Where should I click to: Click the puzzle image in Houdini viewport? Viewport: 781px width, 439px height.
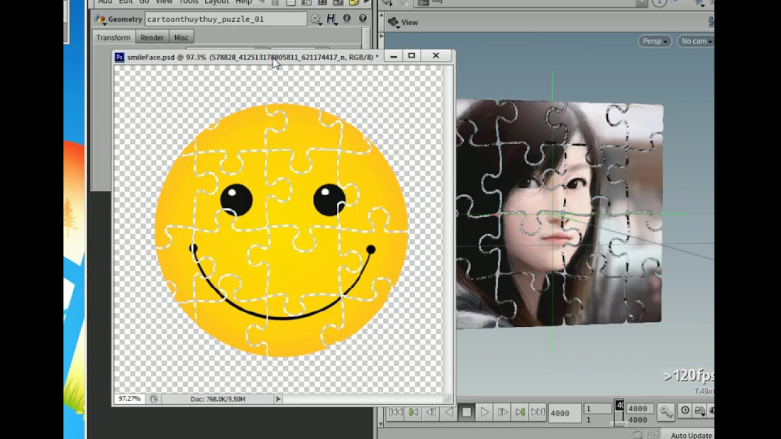[x=558, y=215]
